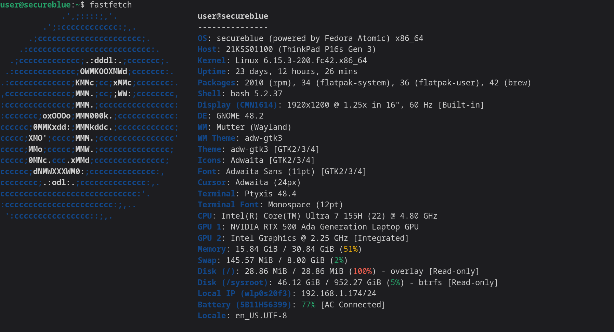614x332 pixels.
Task: Click the user@secureblue header above the dashed line
Action: pos(233,16)
